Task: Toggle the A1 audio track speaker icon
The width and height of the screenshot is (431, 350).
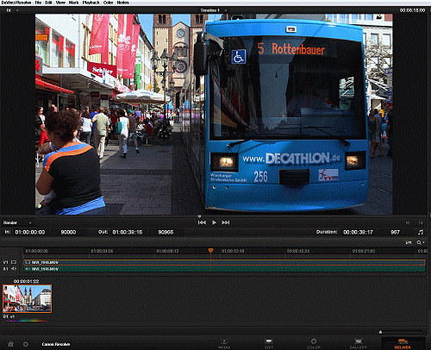Action: point(14,269)
